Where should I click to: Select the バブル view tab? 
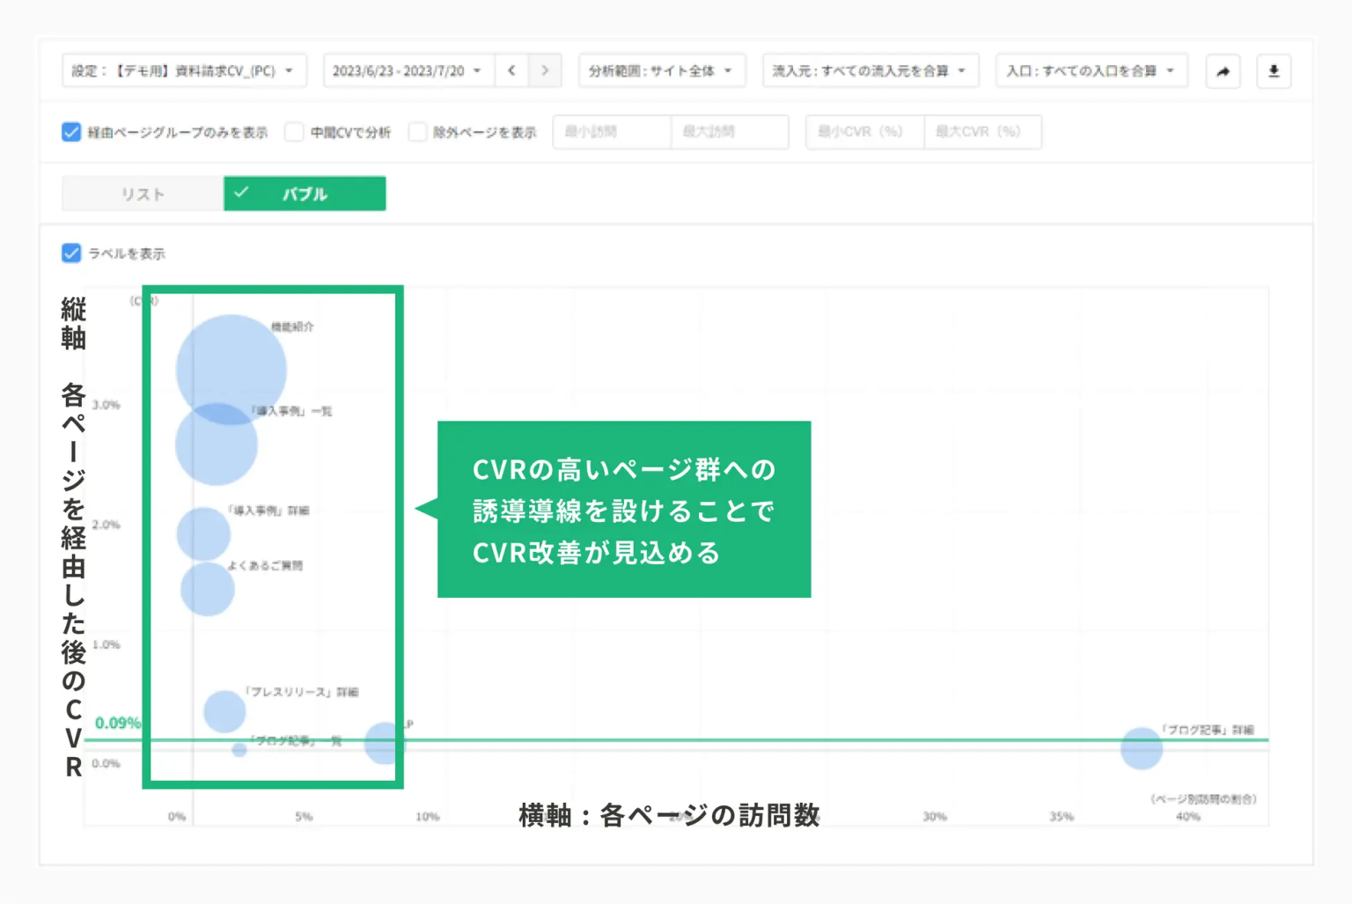click(x=305, y=194)
